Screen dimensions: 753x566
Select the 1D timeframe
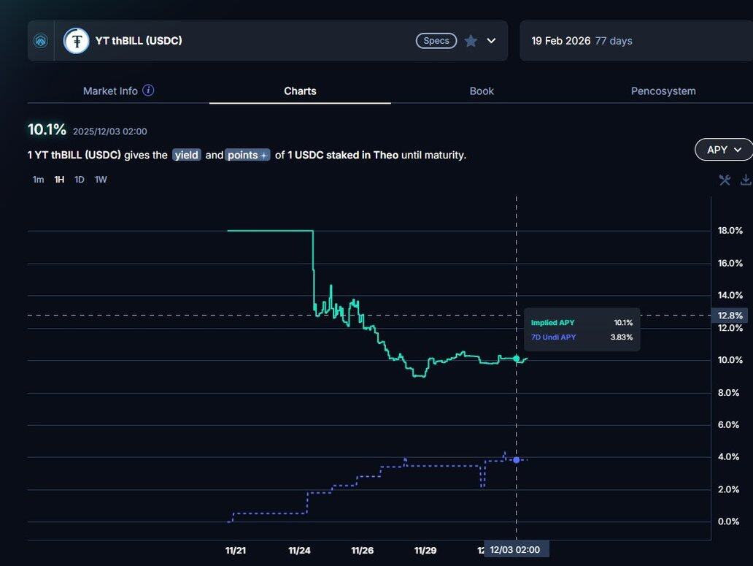pos(80,180)
